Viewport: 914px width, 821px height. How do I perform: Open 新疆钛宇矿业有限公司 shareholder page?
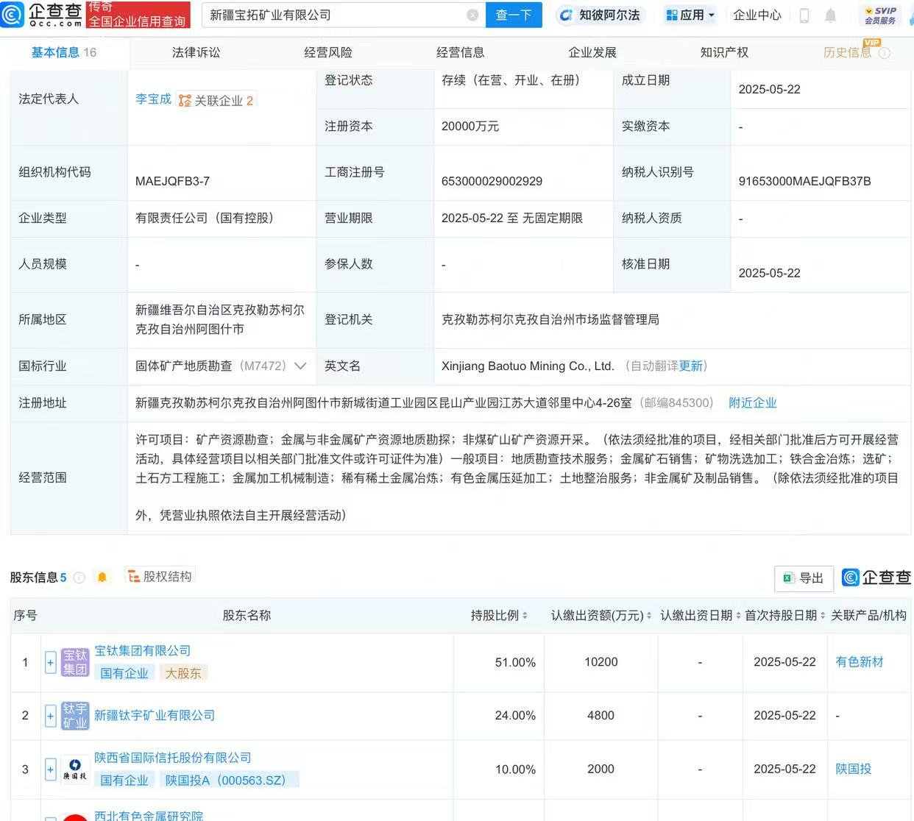[x=155, y=715]
